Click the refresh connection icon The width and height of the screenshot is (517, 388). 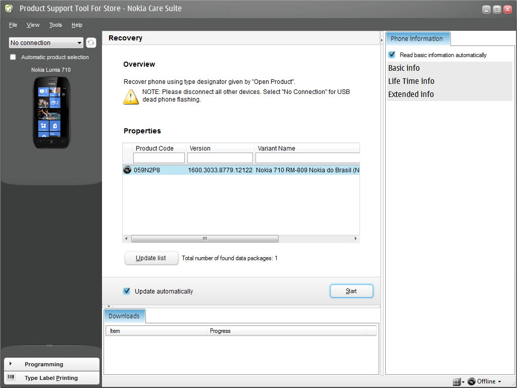click(91, 42)
